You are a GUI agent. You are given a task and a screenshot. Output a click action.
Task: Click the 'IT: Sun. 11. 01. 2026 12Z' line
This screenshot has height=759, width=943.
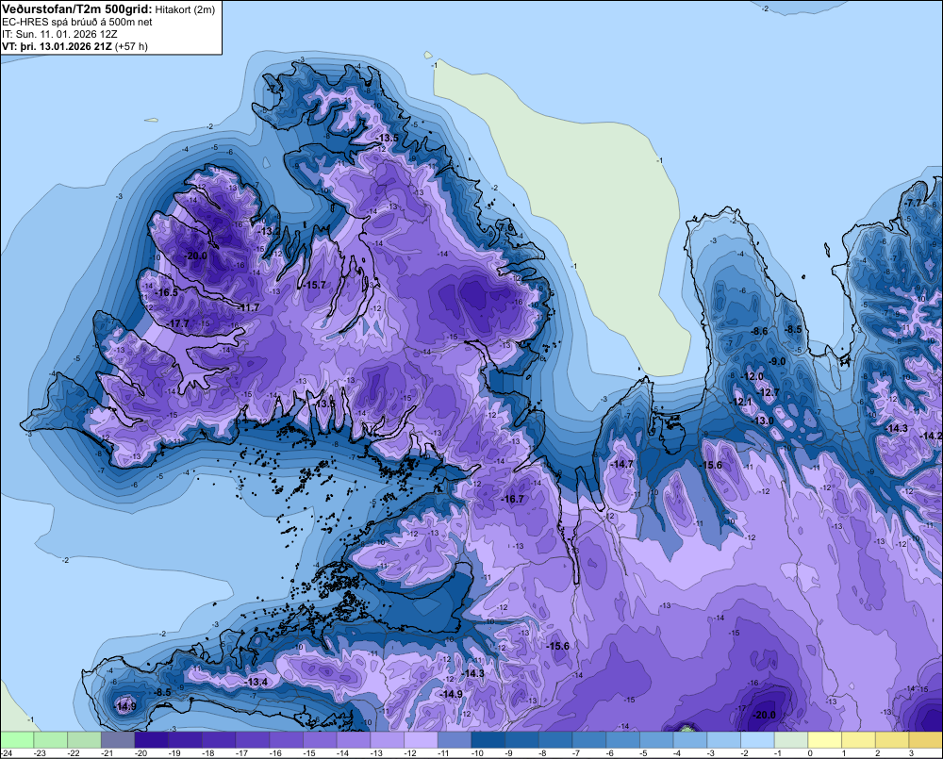(x=59, y=34)
